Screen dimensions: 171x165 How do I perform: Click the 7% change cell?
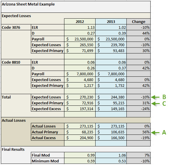[138, 155]
